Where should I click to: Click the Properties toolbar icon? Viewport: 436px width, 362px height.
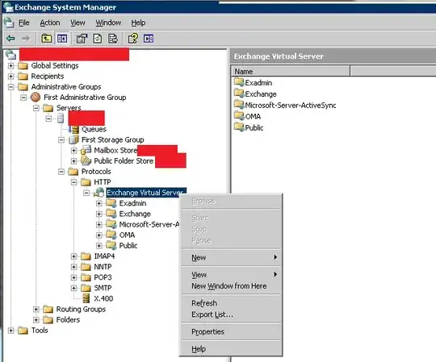coord(82,39)
